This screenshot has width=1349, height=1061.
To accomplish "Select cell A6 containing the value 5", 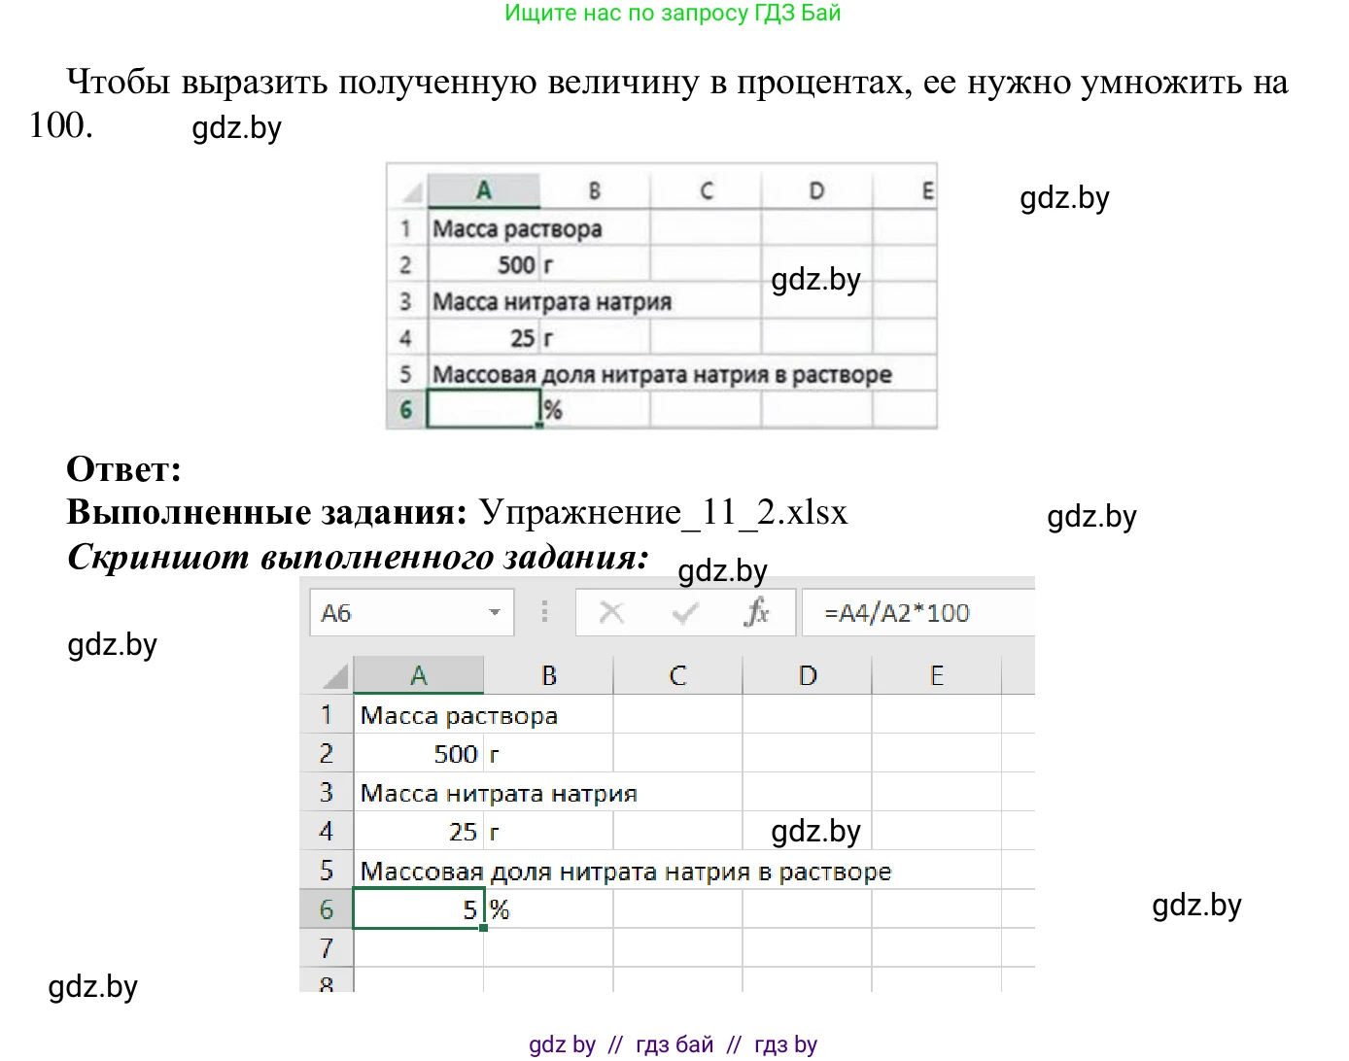I will [418, 909].
